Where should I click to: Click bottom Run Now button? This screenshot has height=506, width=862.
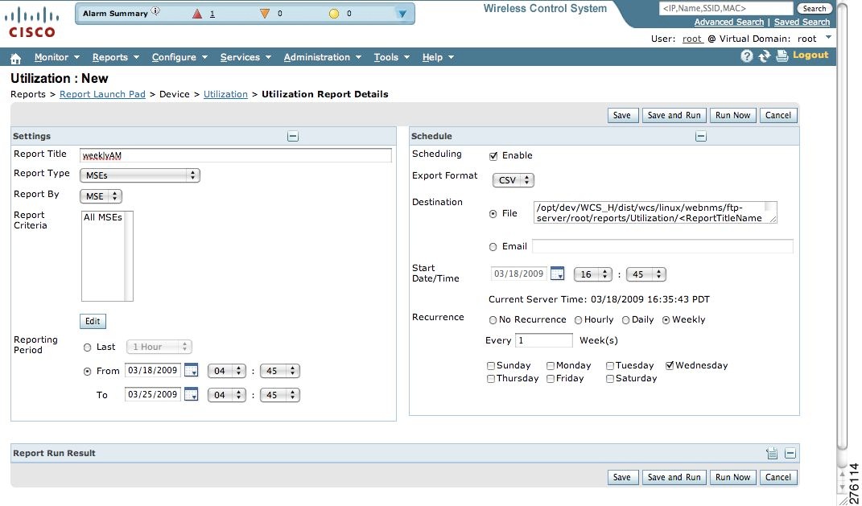coord(732,477)
